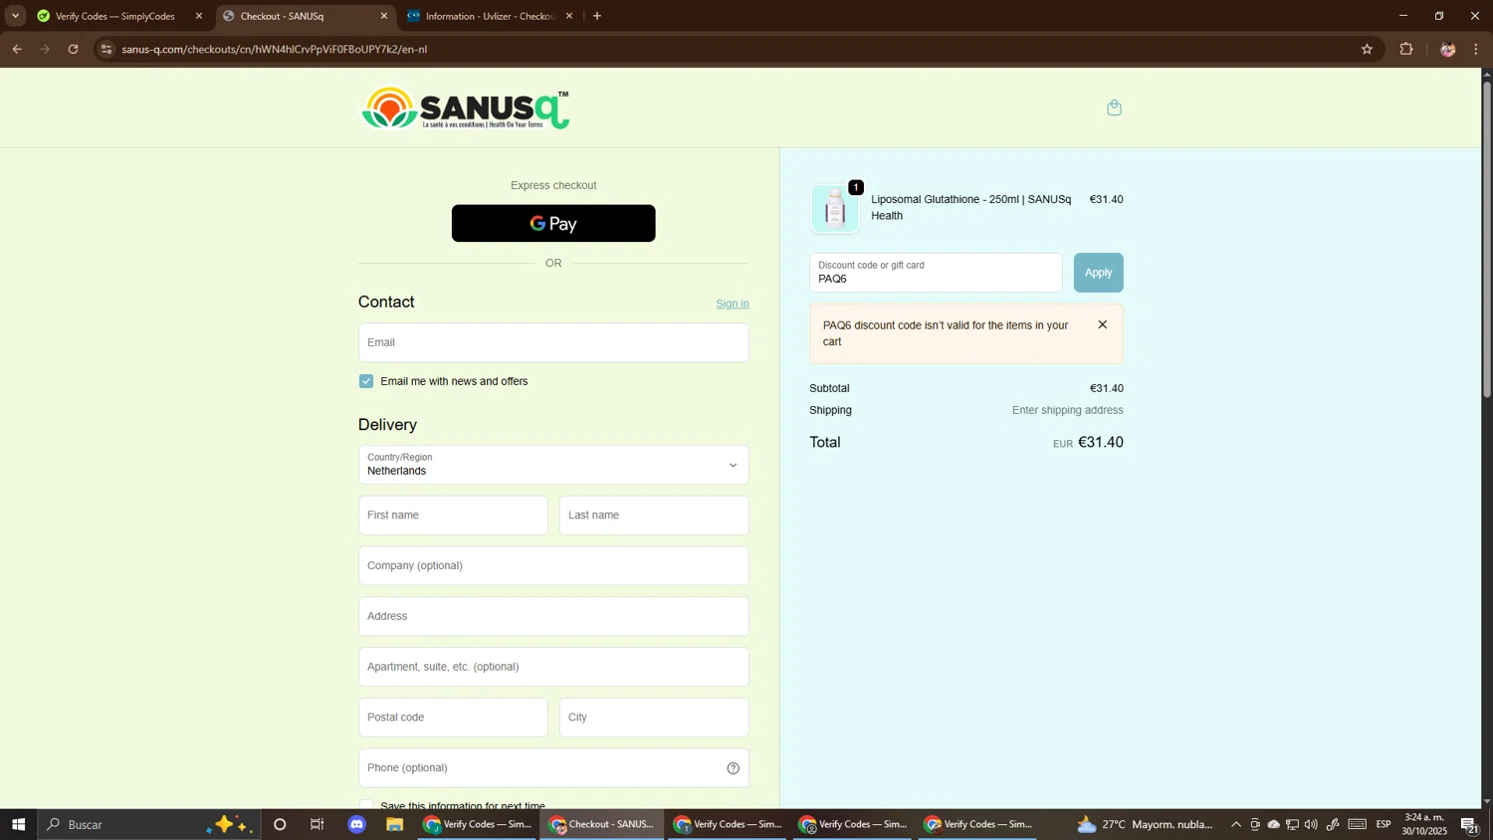Open the clock showing 3:24 a. m.
Screen dimensions: 1493x840
pos(1424,824)
